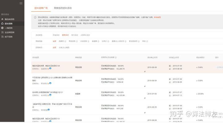Image resolution: width=223 pixels, height=123 pixels.
Task: Click the 2019-07-13 end date
Action: pyautogui.click(x=177, y=95)
